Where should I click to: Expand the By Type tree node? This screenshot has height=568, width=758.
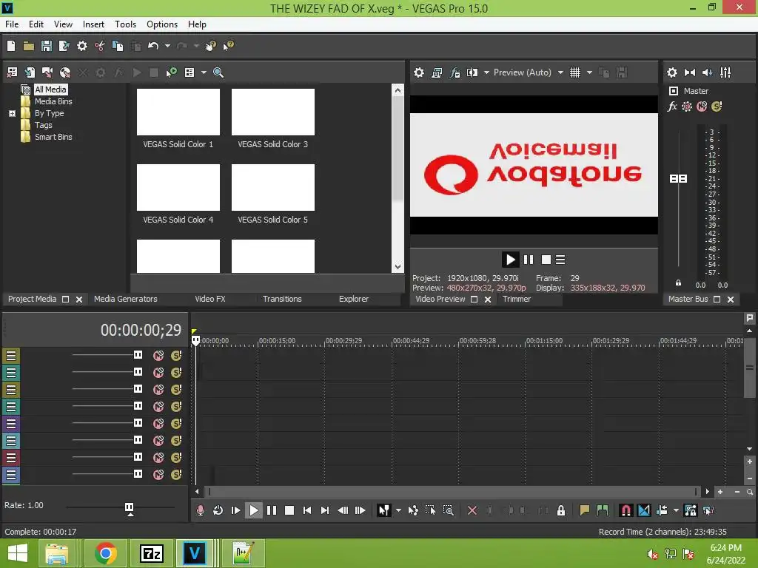click(x=13, y=113)
